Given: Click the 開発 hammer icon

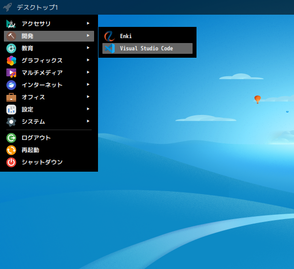Looking at the screenshot, I should coord(11,36).
